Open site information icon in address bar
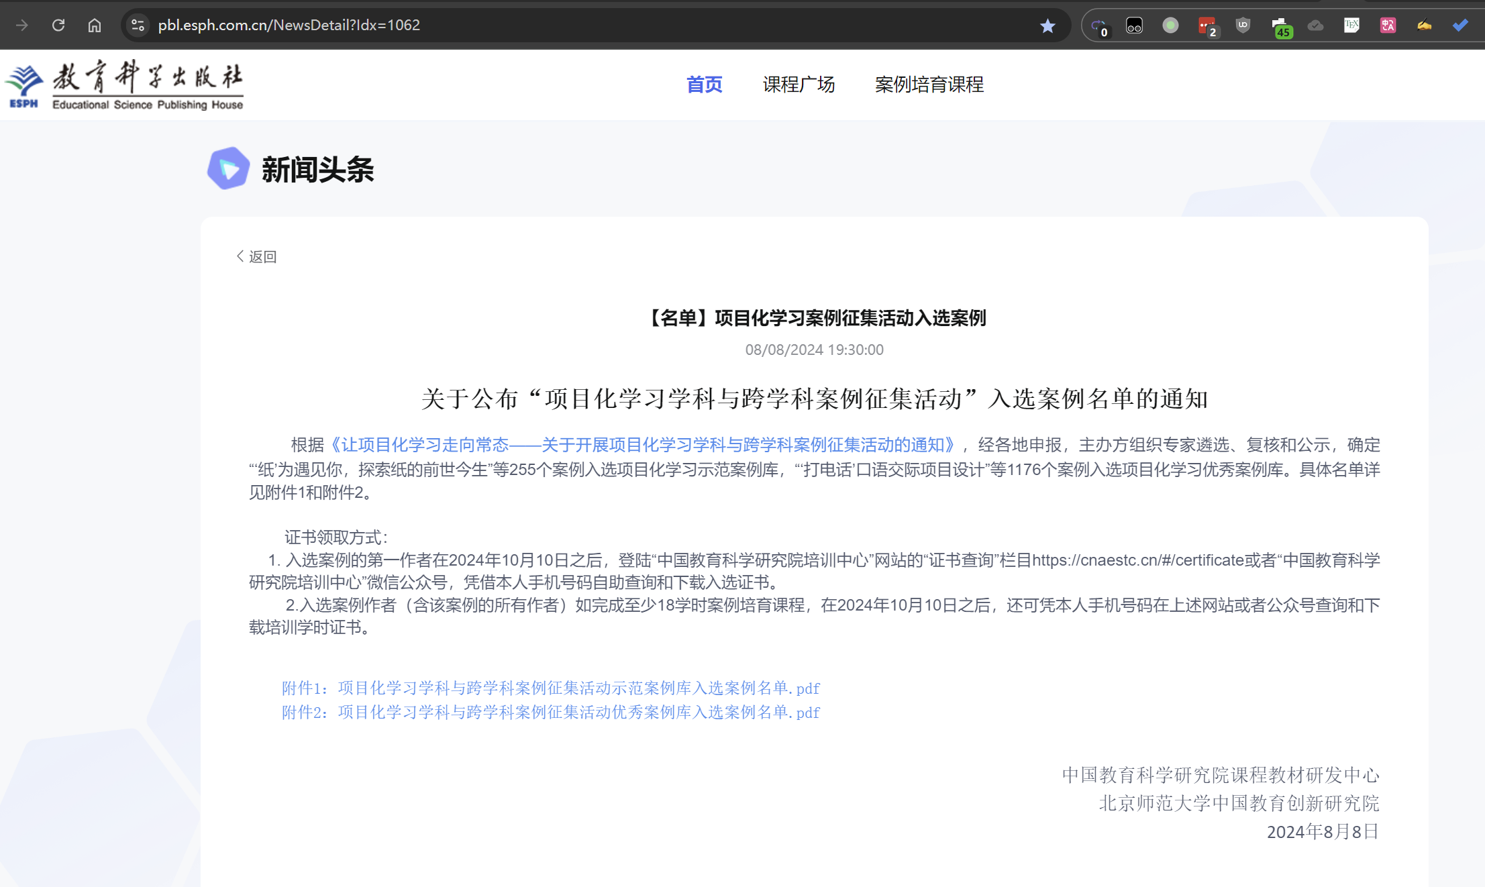1485x887 pixels. [138, 25]
